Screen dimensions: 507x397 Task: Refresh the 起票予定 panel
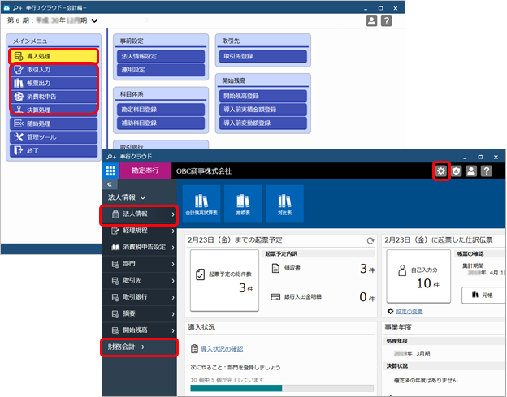coord(370,240)
